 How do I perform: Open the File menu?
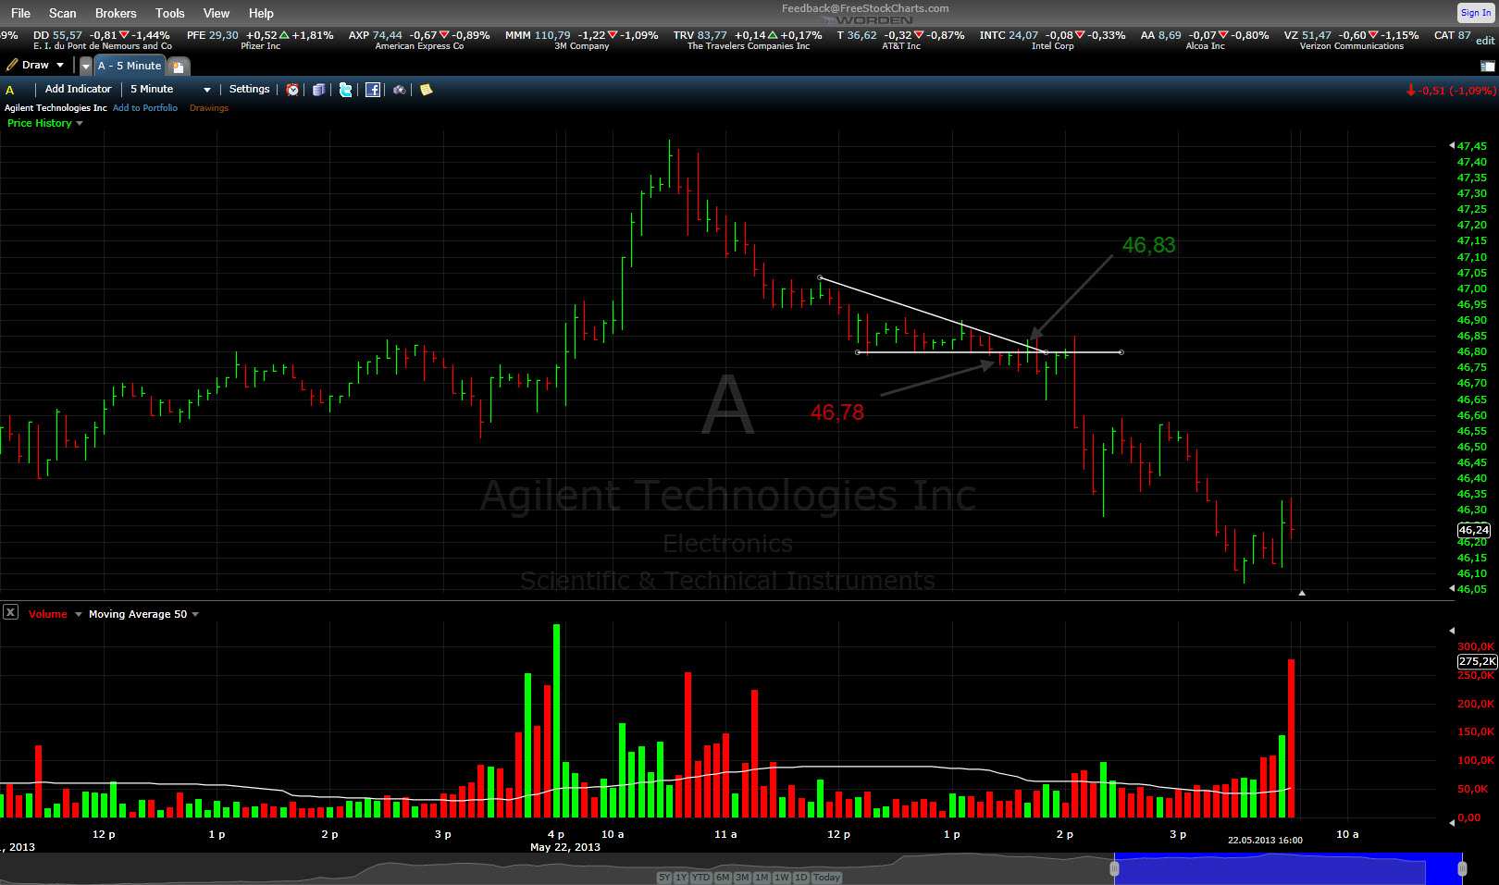pyautogui.click(x=20, y=13)
